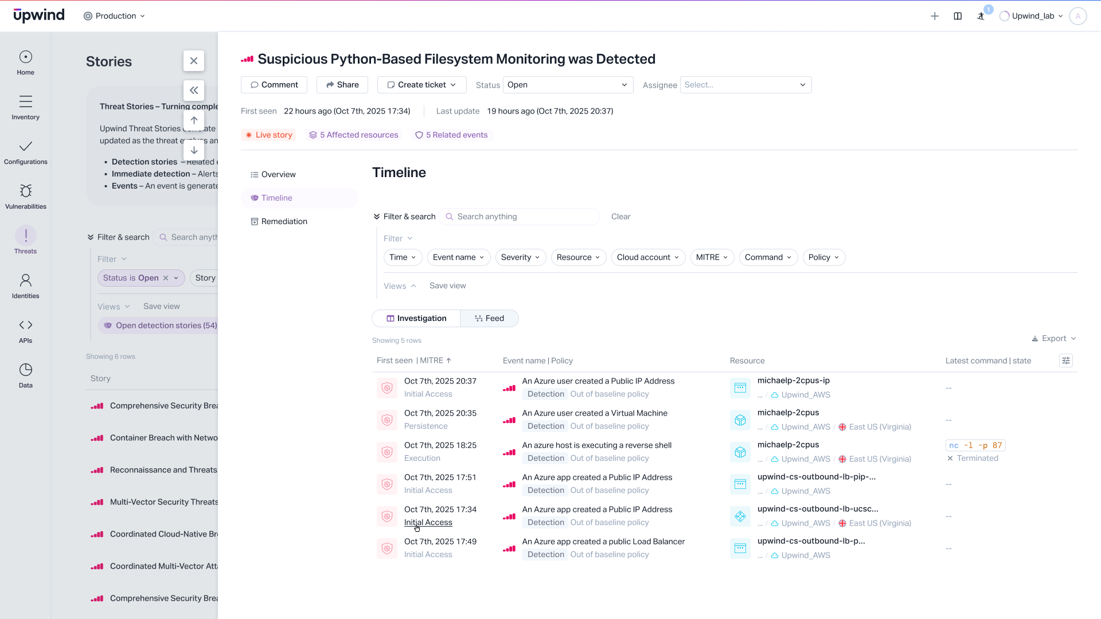The height and width of the screenshot is (619, 1101).
Task: Click the plus icon in top bar
Action: (935, 16)
